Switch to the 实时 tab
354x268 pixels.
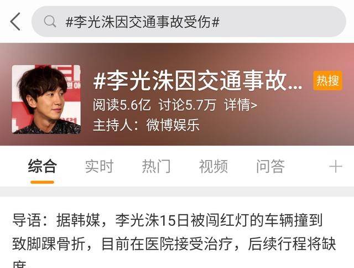pyautogui.click(x=99, y=166)
